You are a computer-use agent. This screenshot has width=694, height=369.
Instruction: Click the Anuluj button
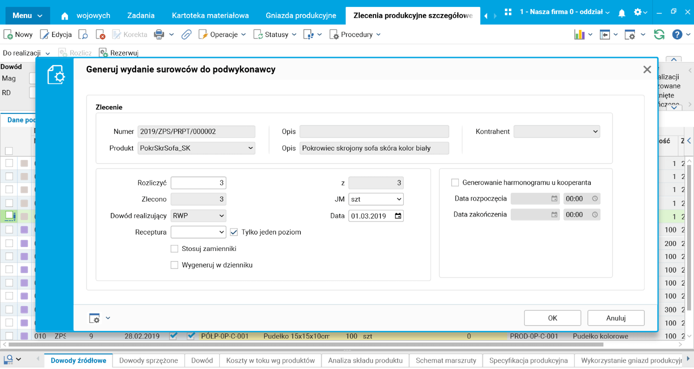(x=616, y=318)
